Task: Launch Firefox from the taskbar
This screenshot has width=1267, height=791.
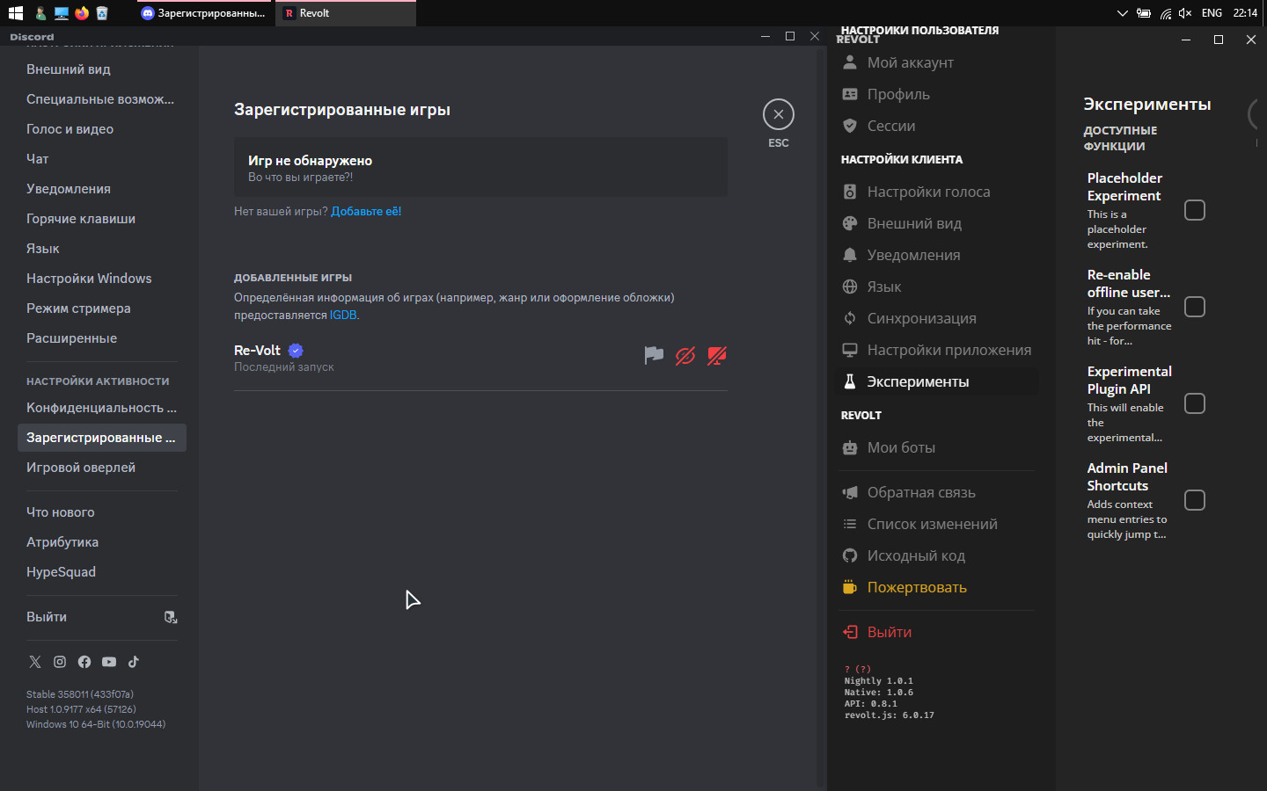Action: pos(82,13)
